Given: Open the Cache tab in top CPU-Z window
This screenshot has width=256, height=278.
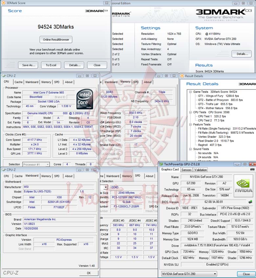Looking at the screenshot, I should pos(18,82).
